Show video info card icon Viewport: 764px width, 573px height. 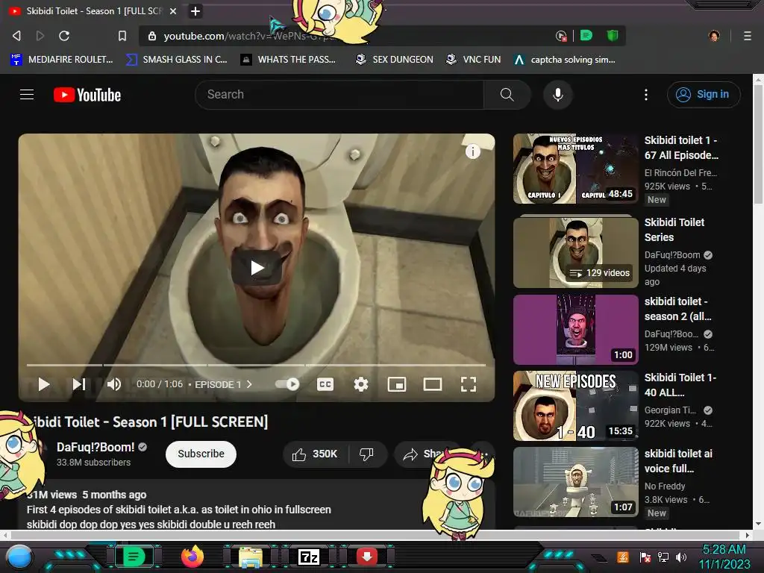(472, 151)
